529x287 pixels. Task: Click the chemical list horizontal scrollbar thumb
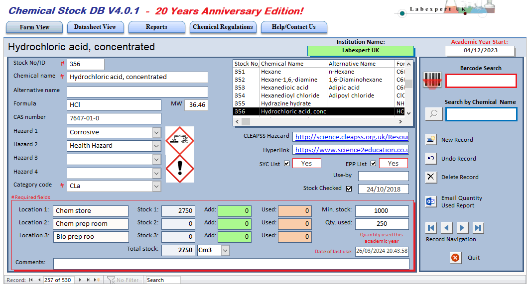click(246, 121)
